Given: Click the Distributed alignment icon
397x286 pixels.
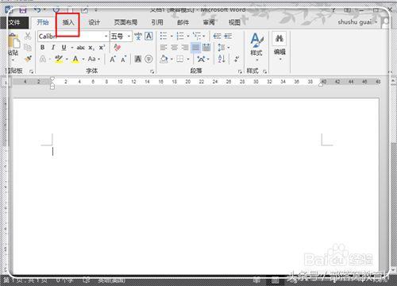Looking at the screenshot, I should tap(206, 48).
